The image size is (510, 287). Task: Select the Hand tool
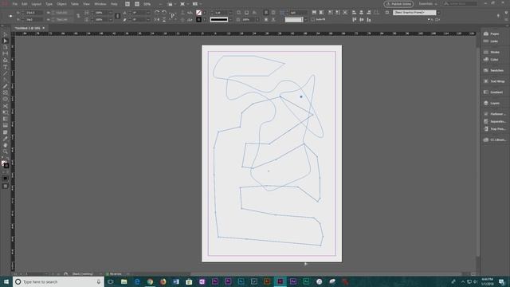point(6,145)
